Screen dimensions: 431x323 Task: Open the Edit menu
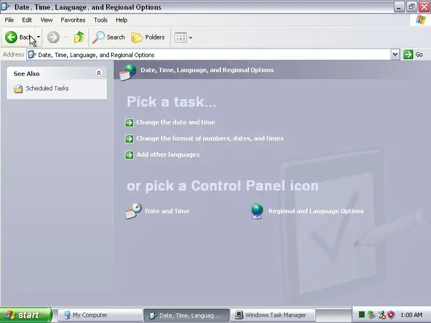click(x=27, y=20)
